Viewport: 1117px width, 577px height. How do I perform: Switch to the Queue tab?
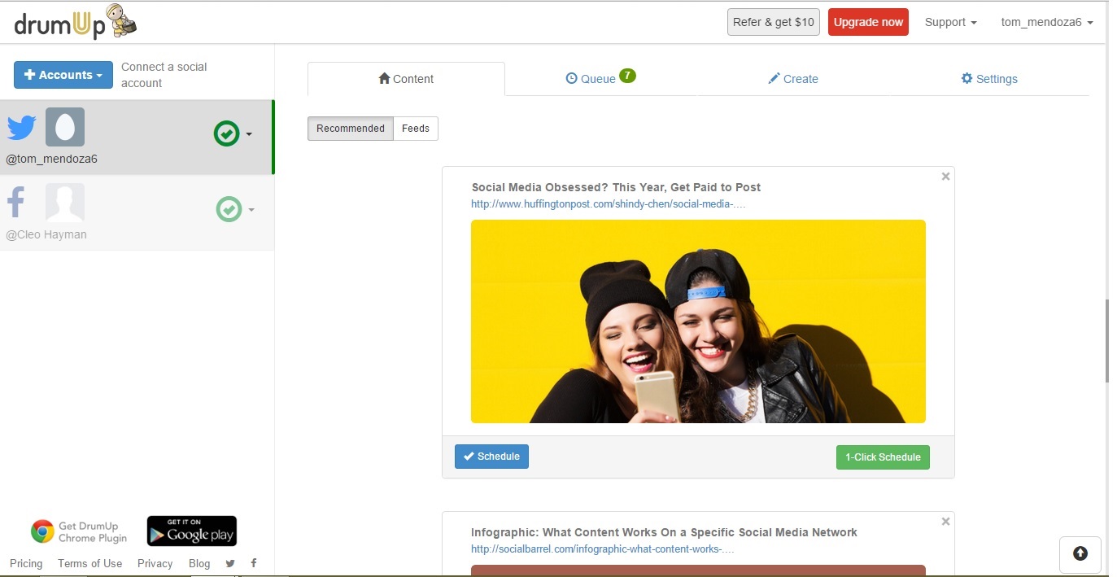tap(599, 79)
